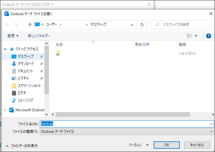Click the pin icon beside ダウンロード
The width and height of the screenshot is (215, 152).
[41, 64]
